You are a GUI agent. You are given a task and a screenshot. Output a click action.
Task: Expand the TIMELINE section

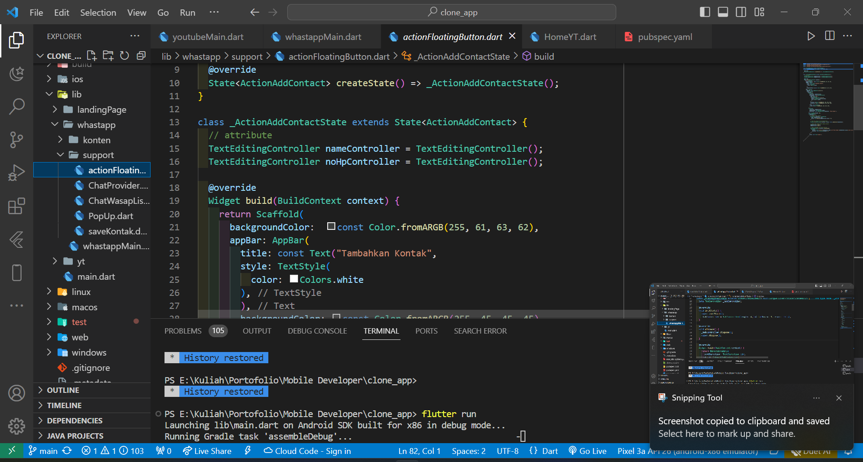point(92,405)
